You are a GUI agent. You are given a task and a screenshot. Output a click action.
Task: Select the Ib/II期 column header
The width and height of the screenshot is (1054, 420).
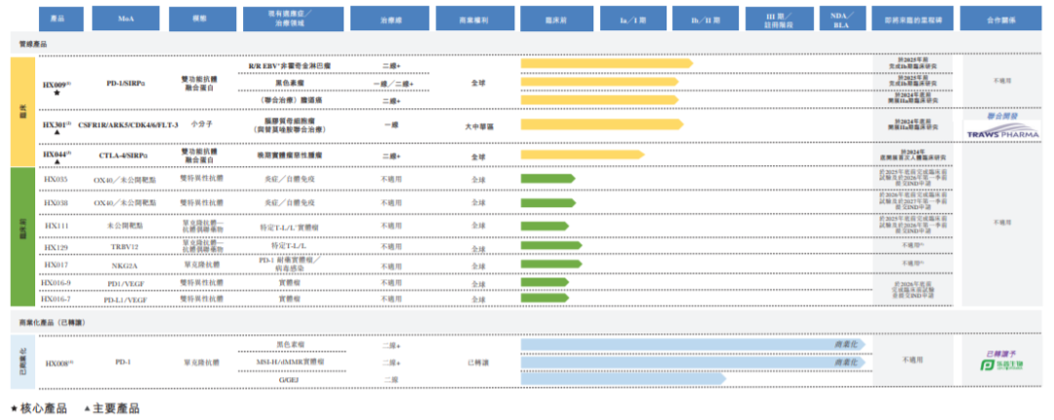(x=706, y=19)
